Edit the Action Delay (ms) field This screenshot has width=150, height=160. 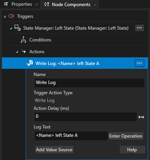[x=85, y=117]
